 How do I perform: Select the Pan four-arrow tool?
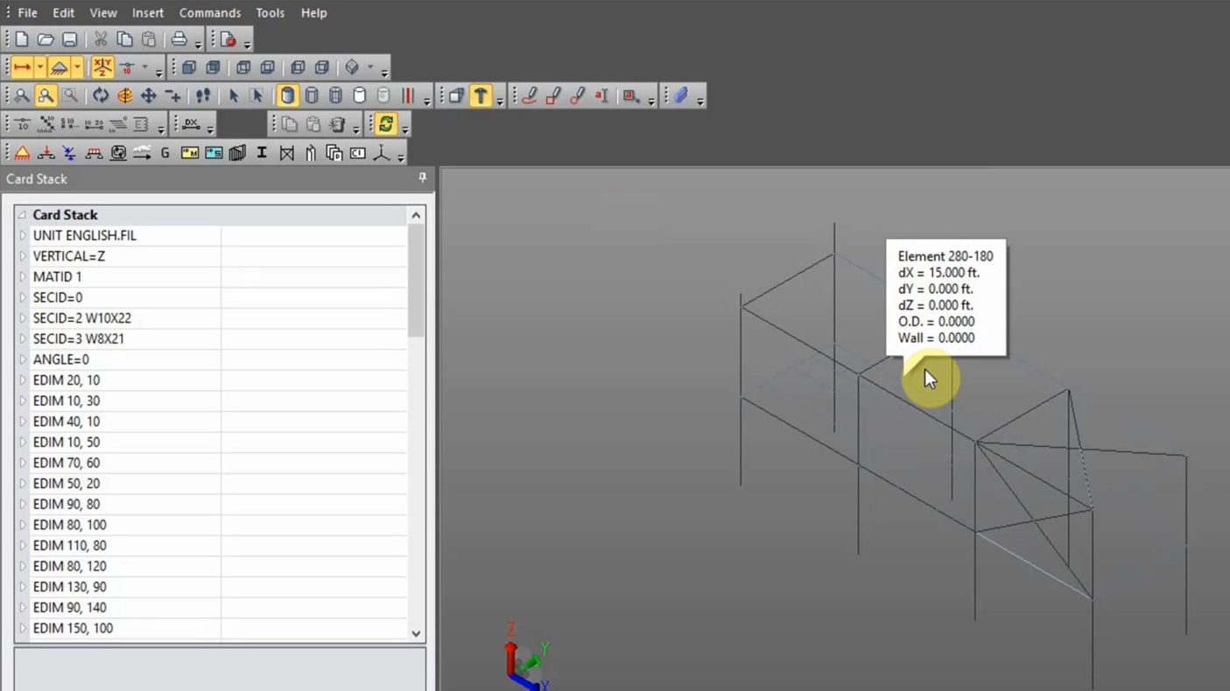coord(149,95)
